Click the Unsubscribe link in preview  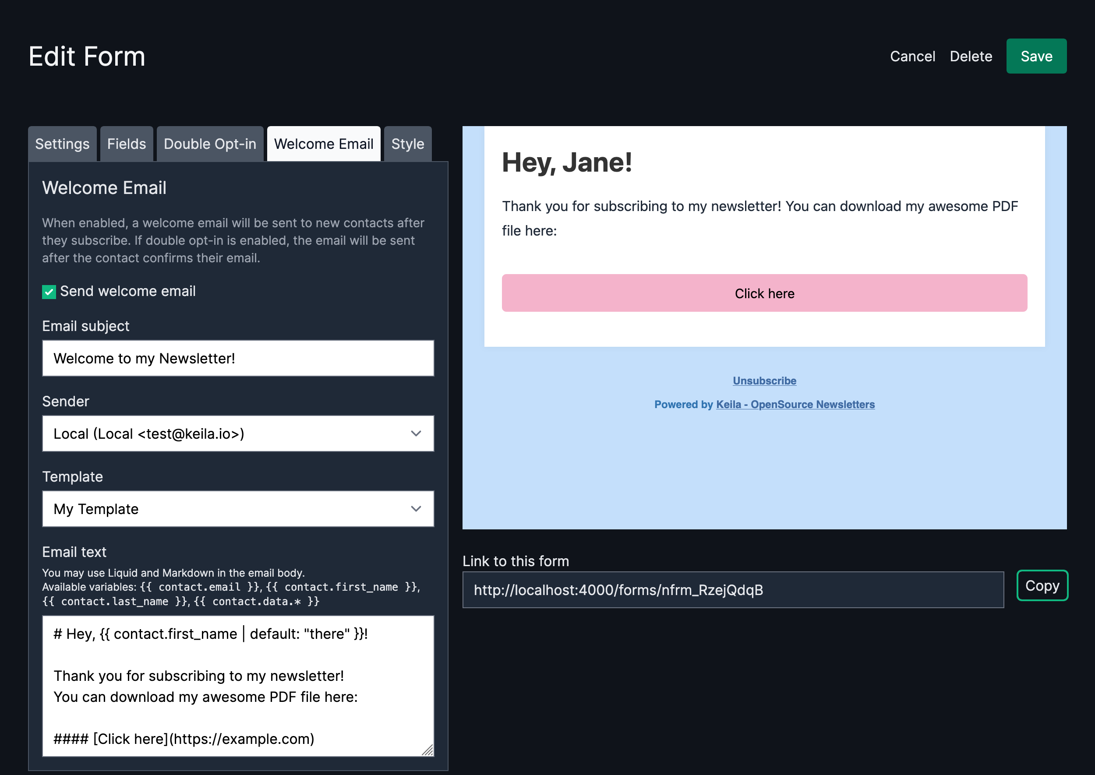tap(764, 381)
